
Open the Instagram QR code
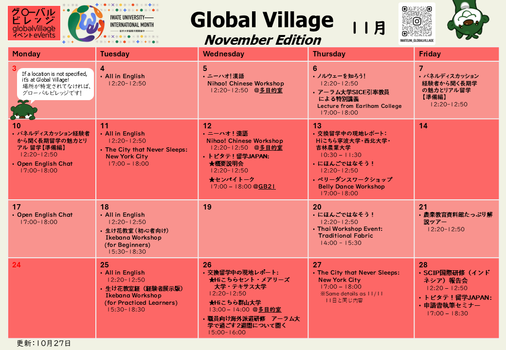point(416,20)
